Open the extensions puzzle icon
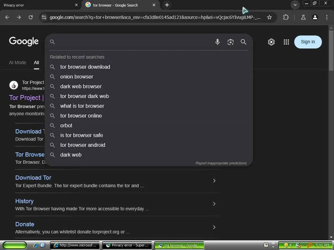 click(x=286, y=17)
